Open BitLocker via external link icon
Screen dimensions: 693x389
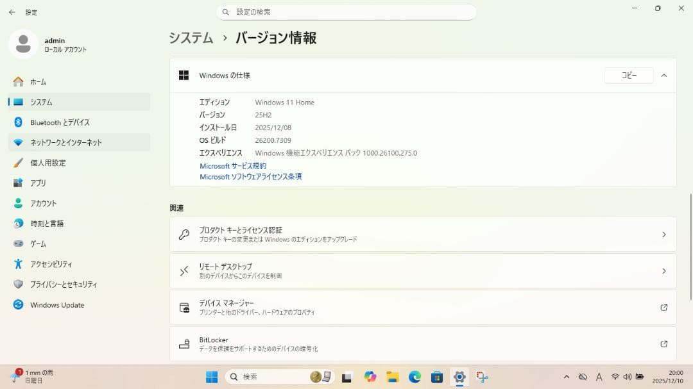663,344
